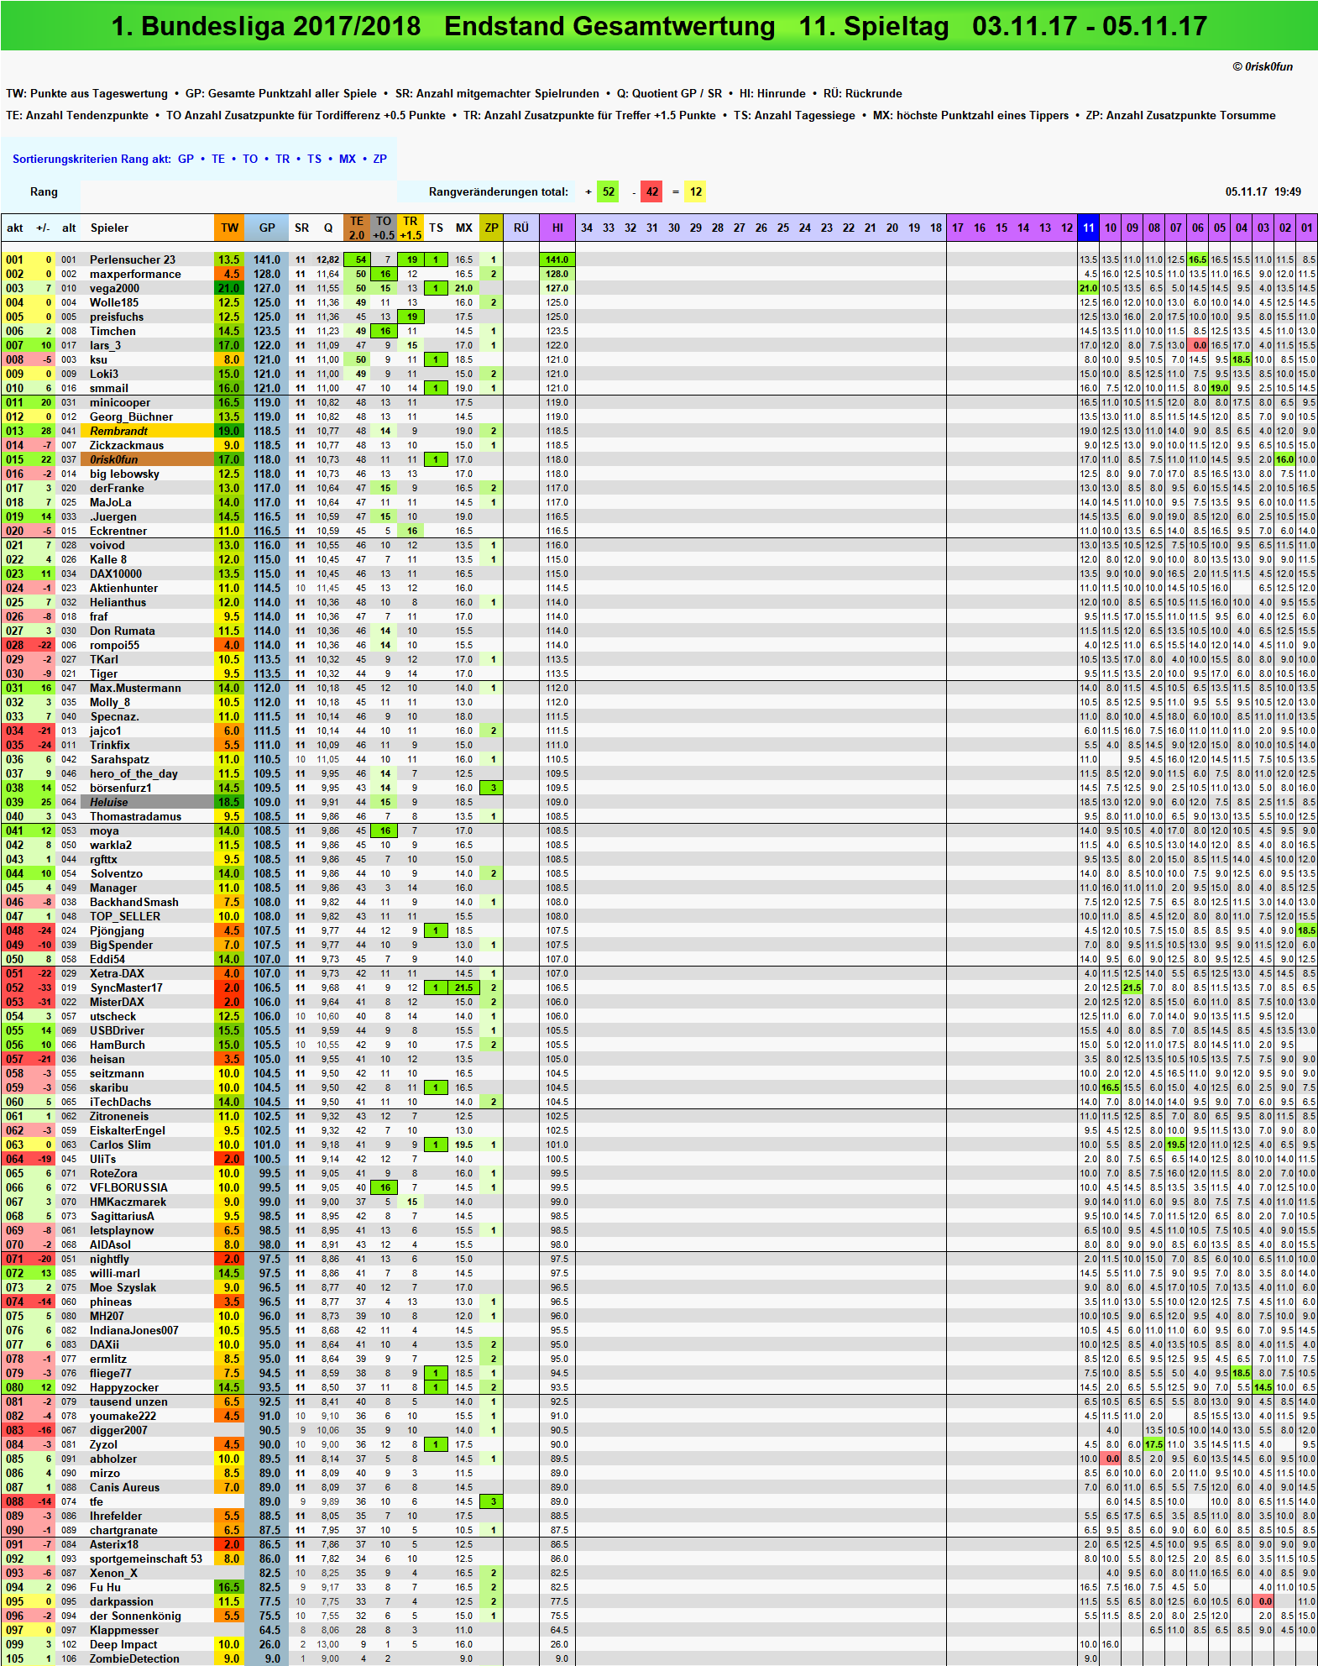The height and width of the screenshot is (1666, 1318).
Task: Select player Thomastradamus
Action: tap(135, 816)
